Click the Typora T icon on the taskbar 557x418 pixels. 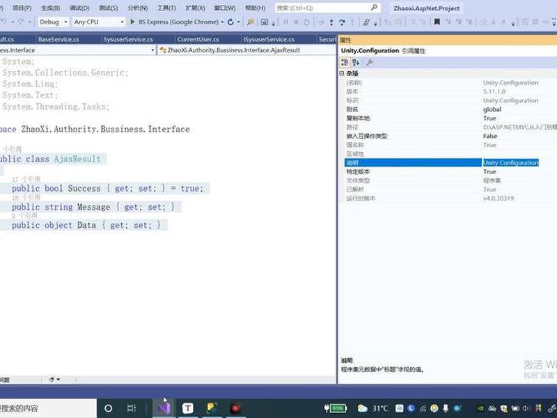[187, 408]
